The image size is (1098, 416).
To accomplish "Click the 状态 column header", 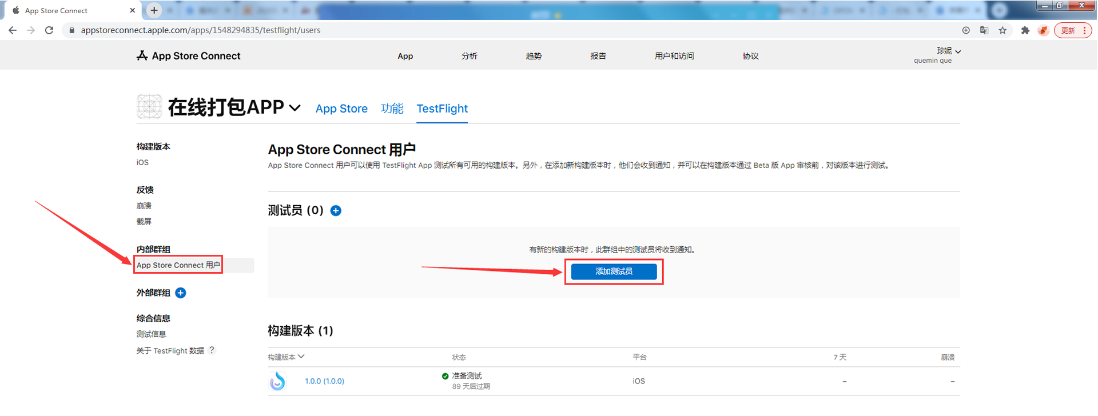I will click(459, 357).
